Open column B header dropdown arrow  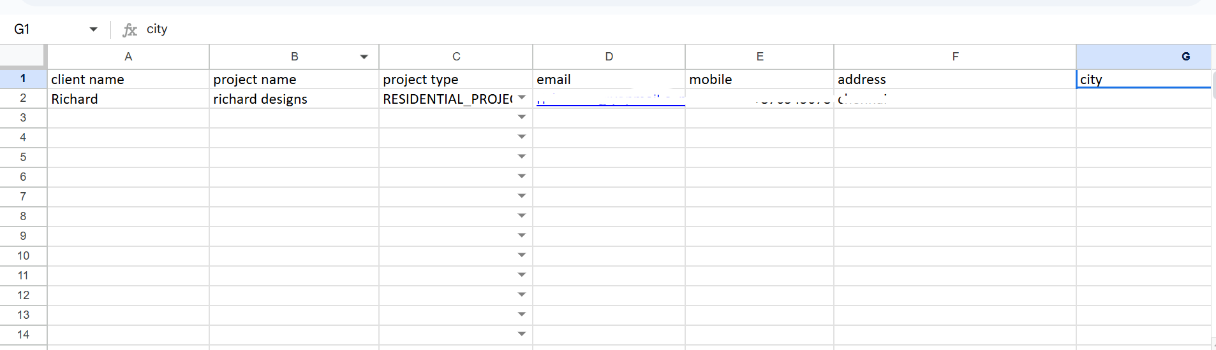coord(364,57)
